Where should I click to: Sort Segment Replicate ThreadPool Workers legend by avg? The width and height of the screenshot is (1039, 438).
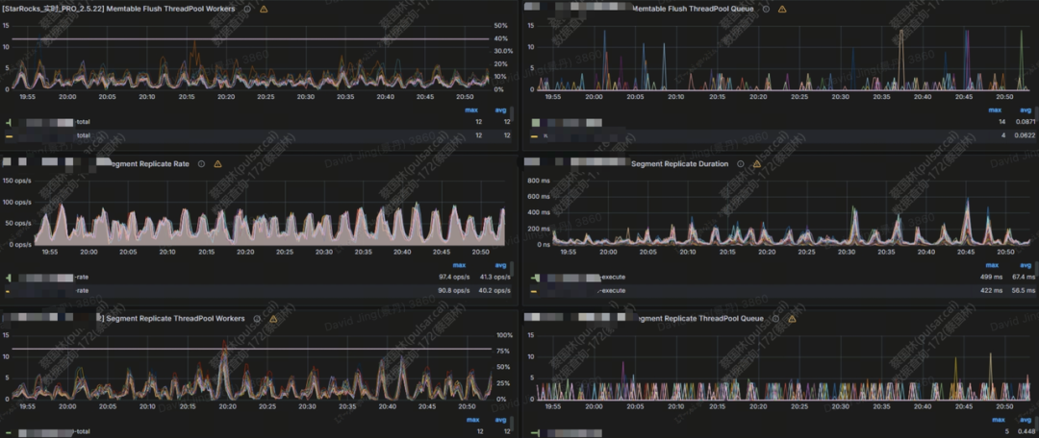tap(501, 420)
